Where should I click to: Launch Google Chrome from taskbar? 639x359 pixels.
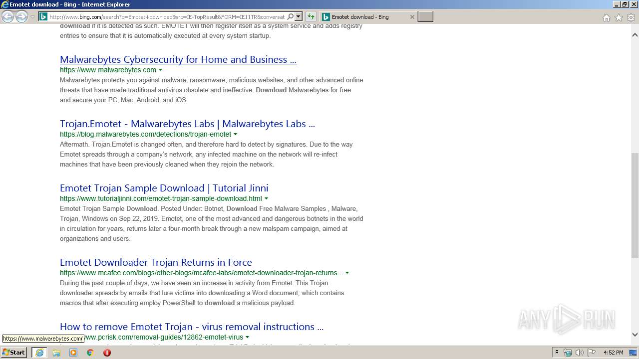90,353
